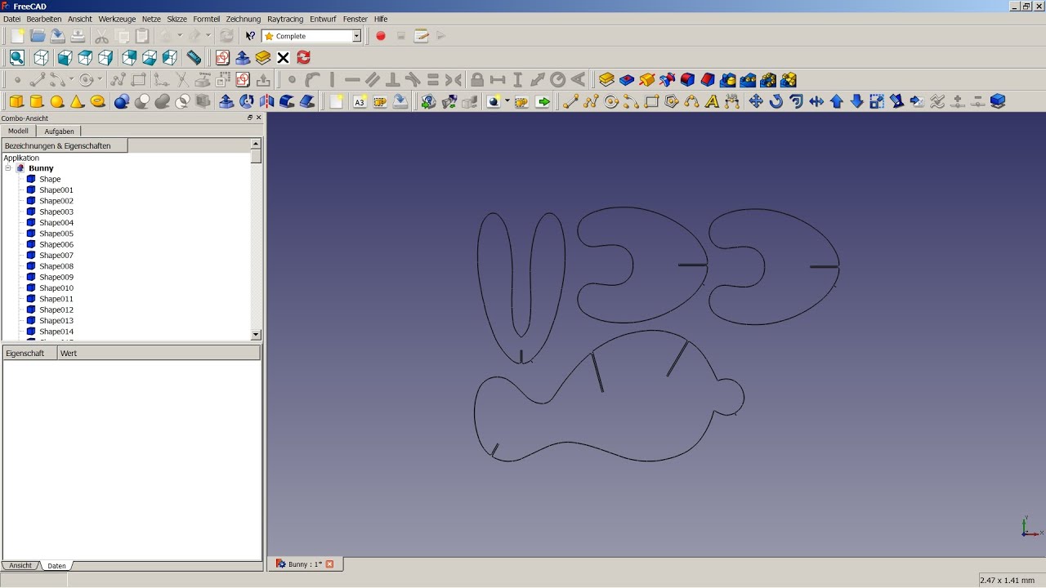Open the Ansicht menu
Screen dimensions: 1046x588
(x=80, y=19)
